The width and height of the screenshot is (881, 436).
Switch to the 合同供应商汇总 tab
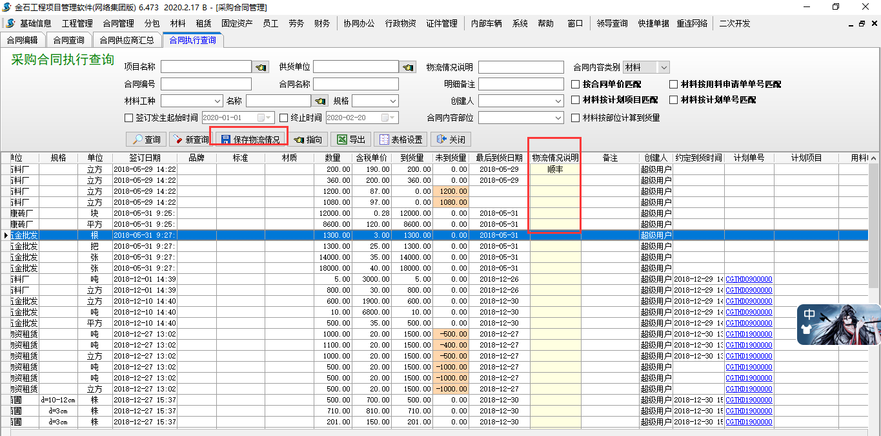[127, 40]
